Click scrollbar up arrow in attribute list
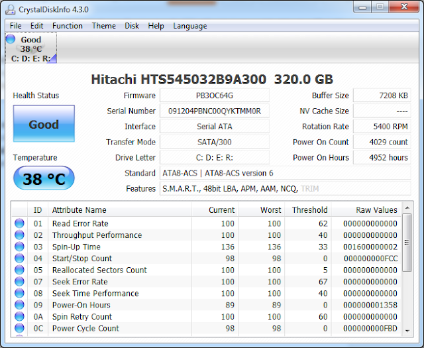This screenshot has width=424, height=348. point(407,208)
